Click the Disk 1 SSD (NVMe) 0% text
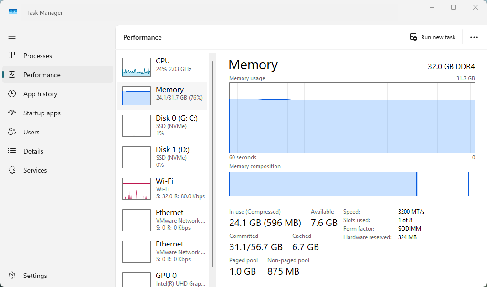The image size is (487, 287). pyautogui.click(x=171, y=161)
